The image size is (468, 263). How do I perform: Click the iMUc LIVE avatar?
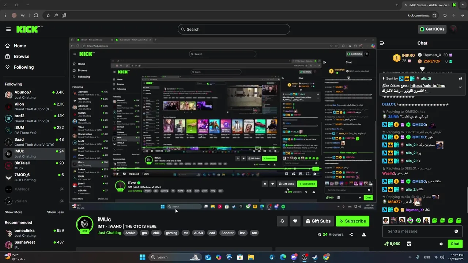(x=84, y=225)
